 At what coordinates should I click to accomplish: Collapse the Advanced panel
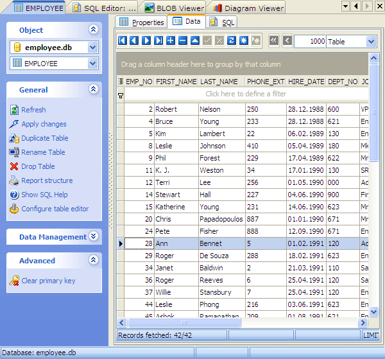(93, 259)
